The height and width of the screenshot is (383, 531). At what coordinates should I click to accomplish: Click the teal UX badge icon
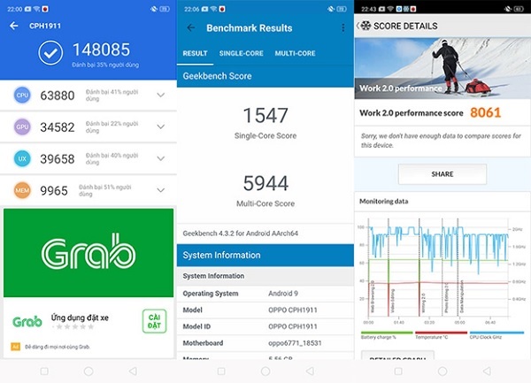point(23,158)
